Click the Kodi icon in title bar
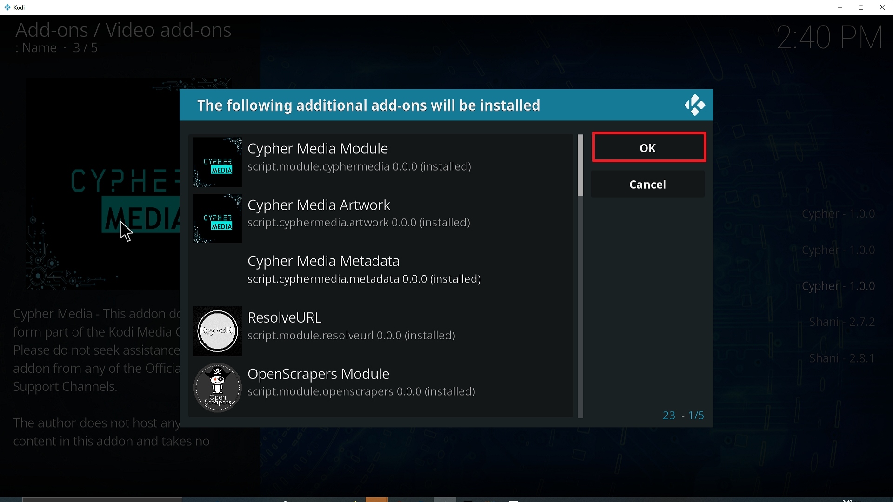This screenshot has height=502, width=893. 7,7
